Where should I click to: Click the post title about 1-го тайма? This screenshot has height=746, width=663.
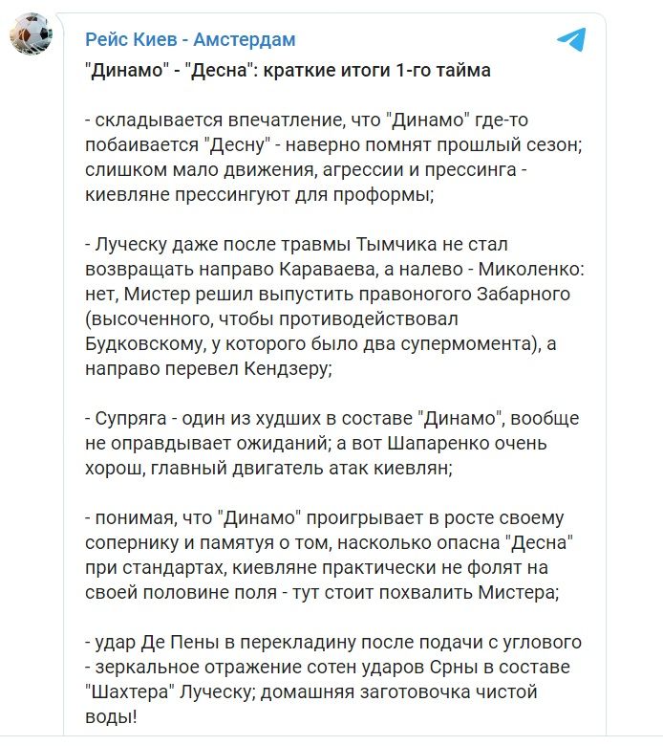point(287,71)
